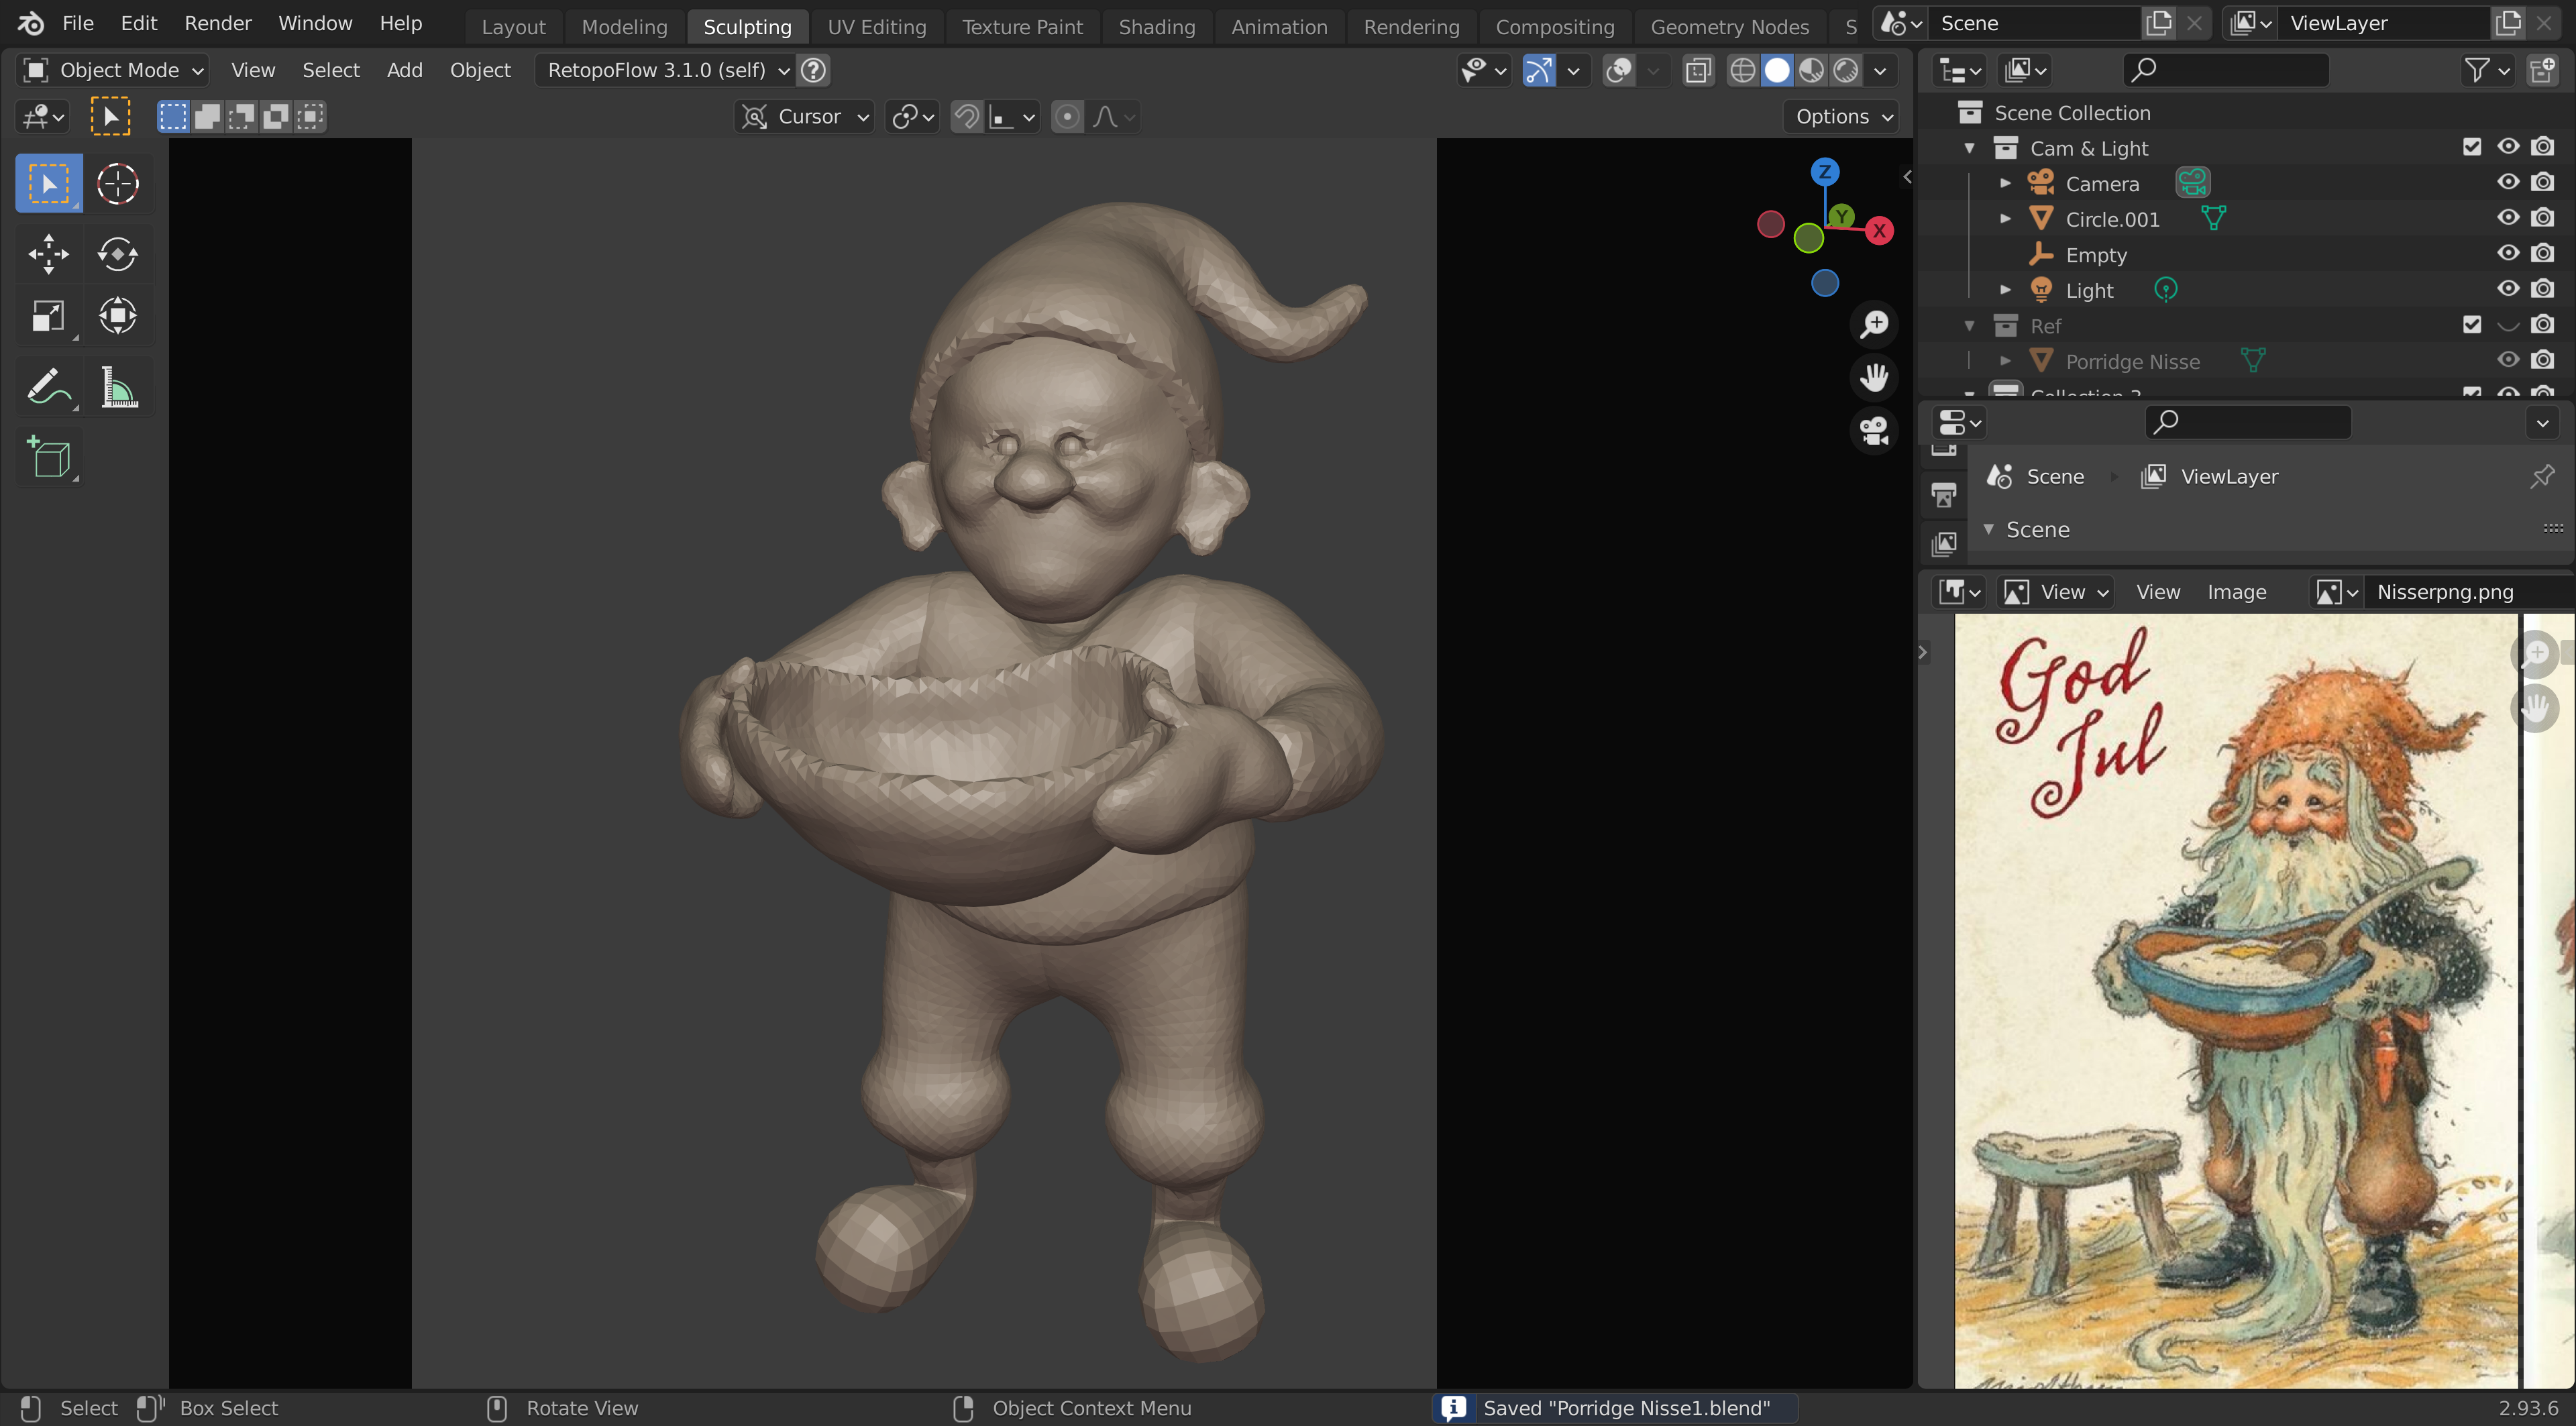Viewport: 2576px width, 1426px height.
Task: Click the red X axis gizmo handle
Action: coord(1879,231)
